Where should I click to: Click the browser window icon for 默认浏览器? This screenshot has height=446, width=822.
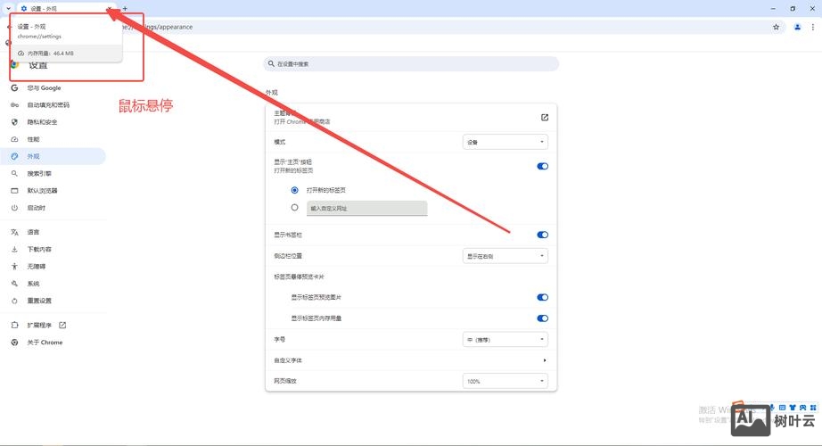click(x=14, y=191)
